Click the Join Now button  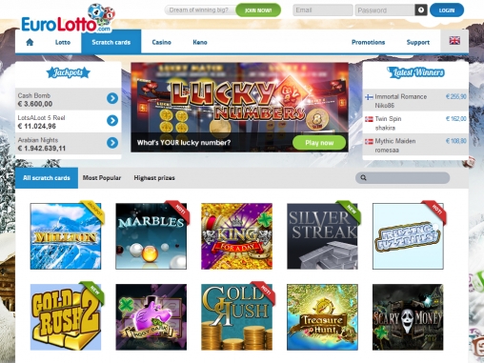[258, 10]
